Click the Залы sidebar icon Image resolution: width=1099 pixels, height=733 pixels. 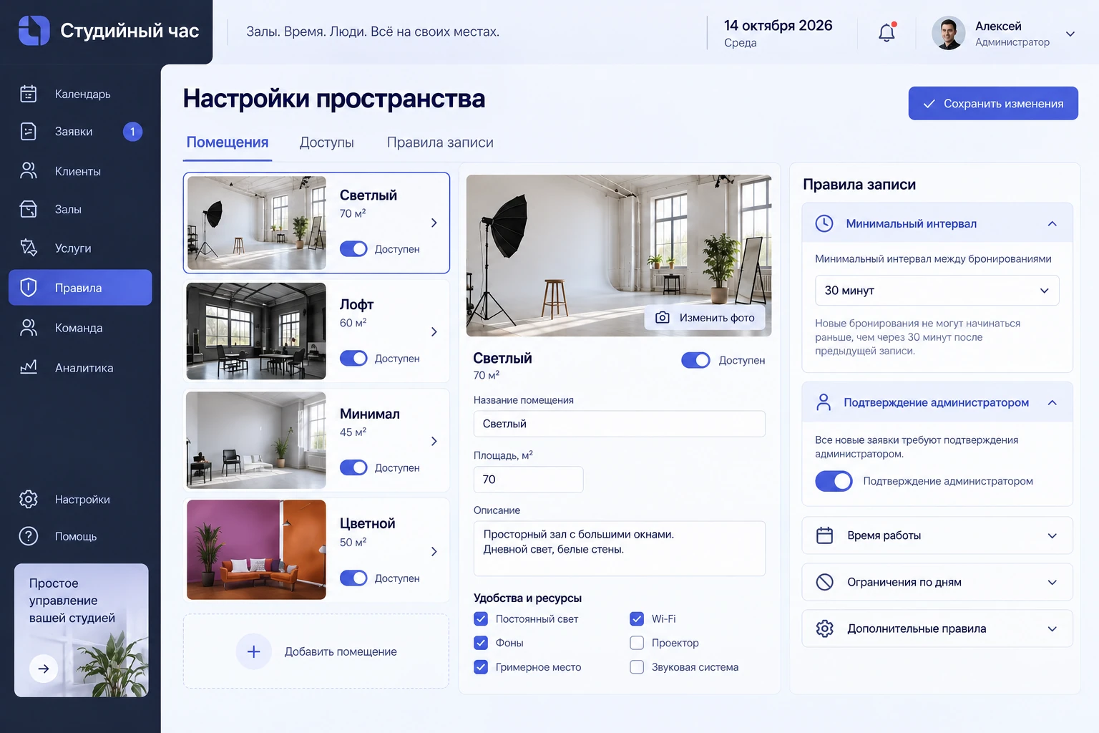(29, 209)
